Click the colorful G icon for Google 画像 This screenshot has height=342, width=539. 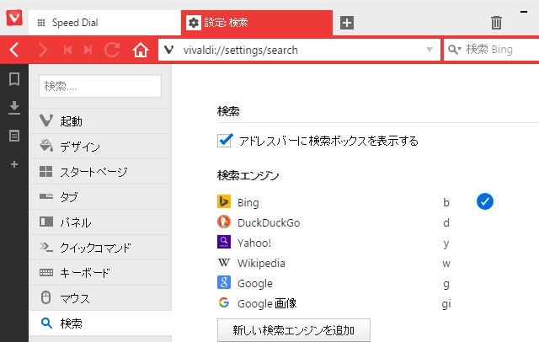point(224,302)
